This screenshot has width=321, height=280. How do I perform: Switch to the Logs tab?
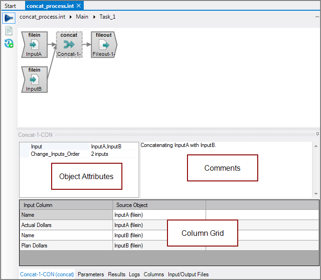134,274
